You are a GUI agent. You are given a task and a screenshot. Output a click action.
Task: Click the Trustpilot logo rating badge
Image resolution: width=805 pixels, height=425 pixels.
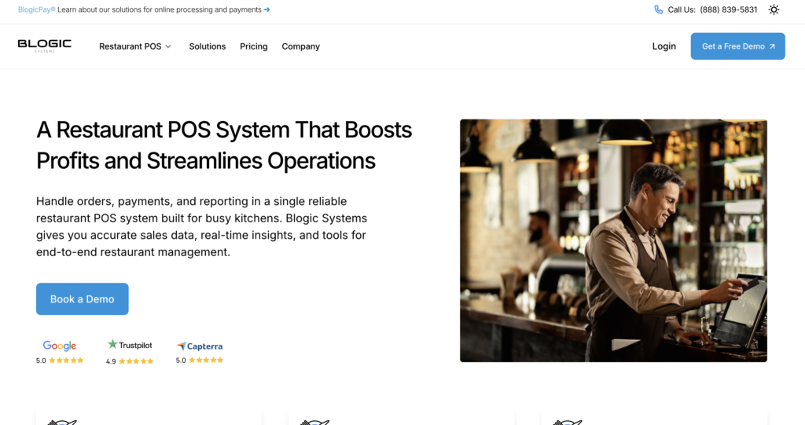pos(130,345)
